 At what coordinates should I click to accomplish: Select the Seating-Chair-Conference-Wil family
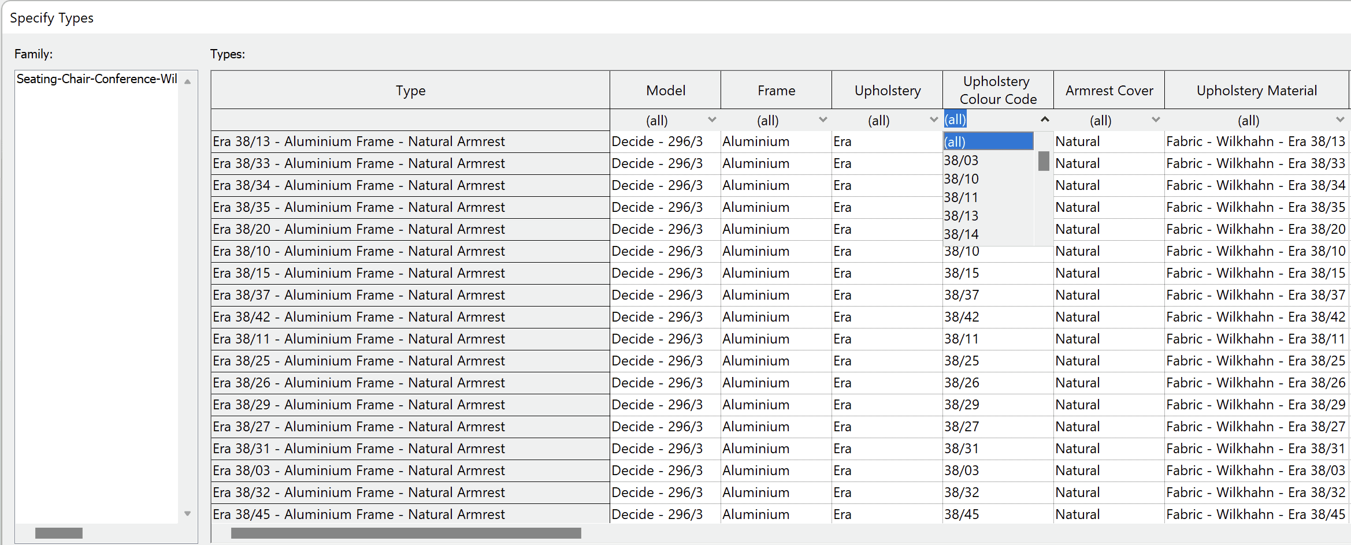click(96, 79)
